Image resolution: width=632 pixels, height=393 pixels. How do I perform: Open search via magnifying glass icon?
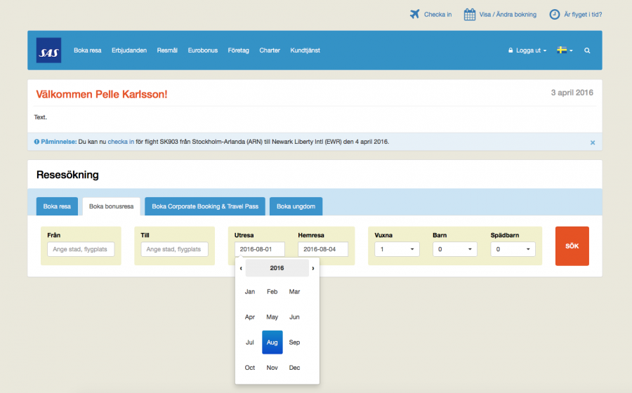pos(587,51)
